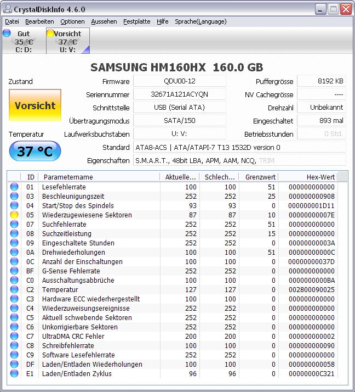Click the blue status orb on Gut tab
Screen dimensions: 355x392
click(x=7, y=33)
